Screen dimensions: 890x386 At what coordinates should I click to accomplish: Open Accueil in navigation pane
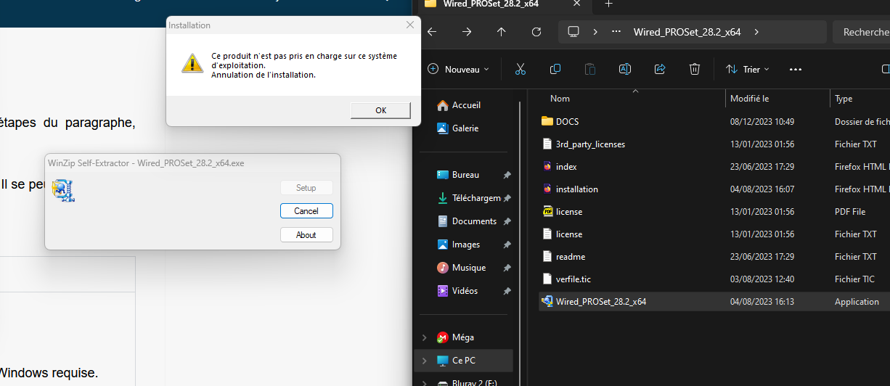(467, 105)
